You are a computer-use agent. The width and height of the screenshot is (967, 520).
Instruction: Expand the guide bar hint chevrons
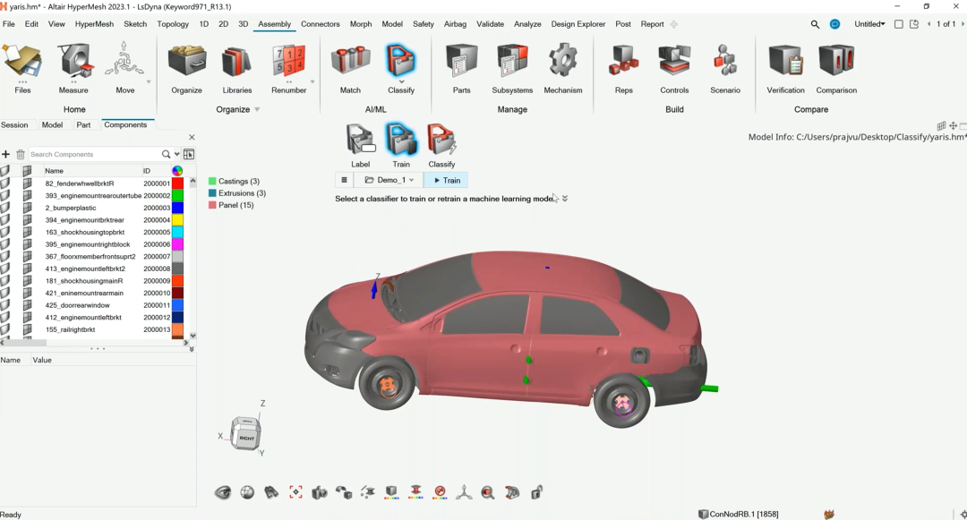pyautogui.click(x=565, y=199)
